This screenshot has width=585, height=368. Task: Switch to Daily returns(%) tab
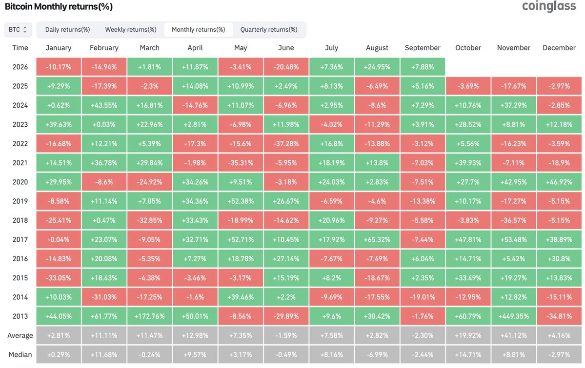67,29
